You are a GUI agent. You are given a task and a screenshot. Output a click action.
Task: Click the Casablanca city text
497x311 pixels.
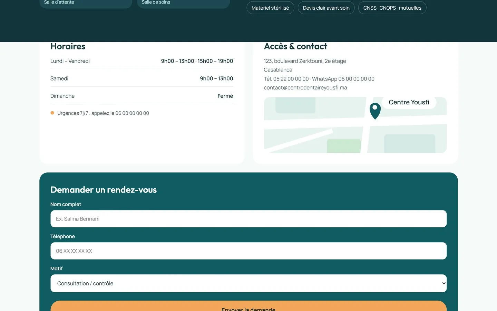[278, 70]
